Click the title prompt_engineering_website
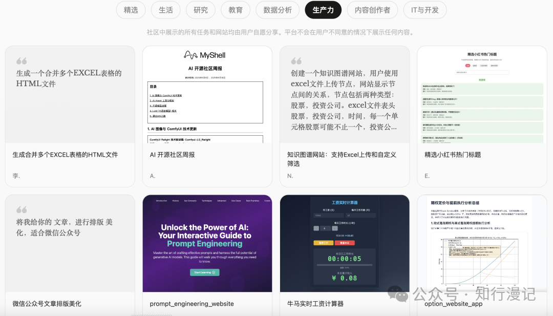 click(x=192, y=304)
